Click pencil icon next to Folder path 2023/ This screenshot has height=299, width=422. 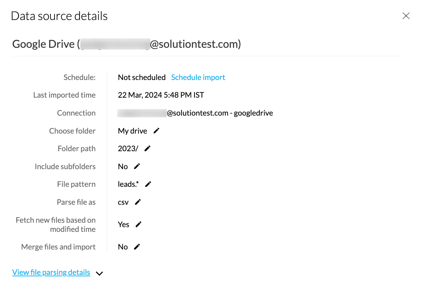(x=147, y=148)
